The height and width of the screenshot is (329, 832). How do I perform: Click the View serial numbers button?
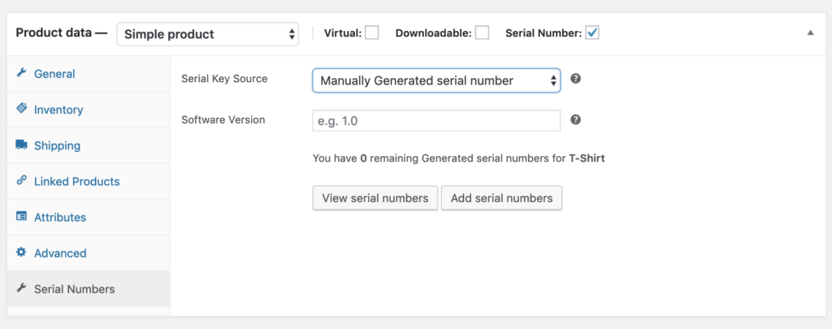click(x=375, y=198)
